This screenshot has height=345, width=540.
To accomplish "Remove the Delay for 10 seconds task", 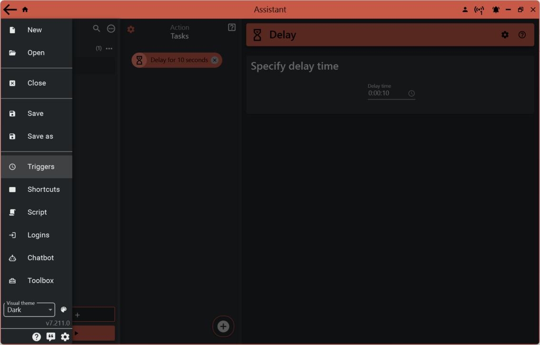I will [x=215, y=60].
